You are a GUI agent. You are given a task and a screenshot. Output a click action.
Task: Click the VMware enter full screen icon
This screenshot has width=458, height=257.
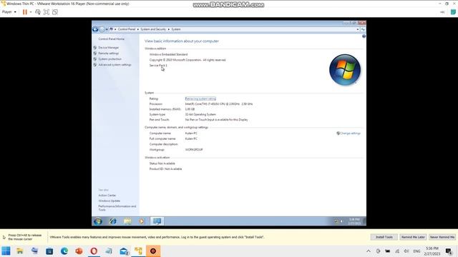[x=46, y=12]
